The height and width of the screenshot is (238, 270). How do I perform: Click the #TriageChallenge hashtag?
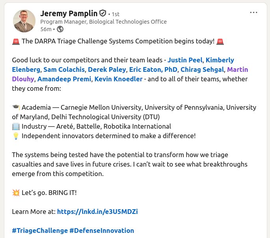click(x=39, y=231)
